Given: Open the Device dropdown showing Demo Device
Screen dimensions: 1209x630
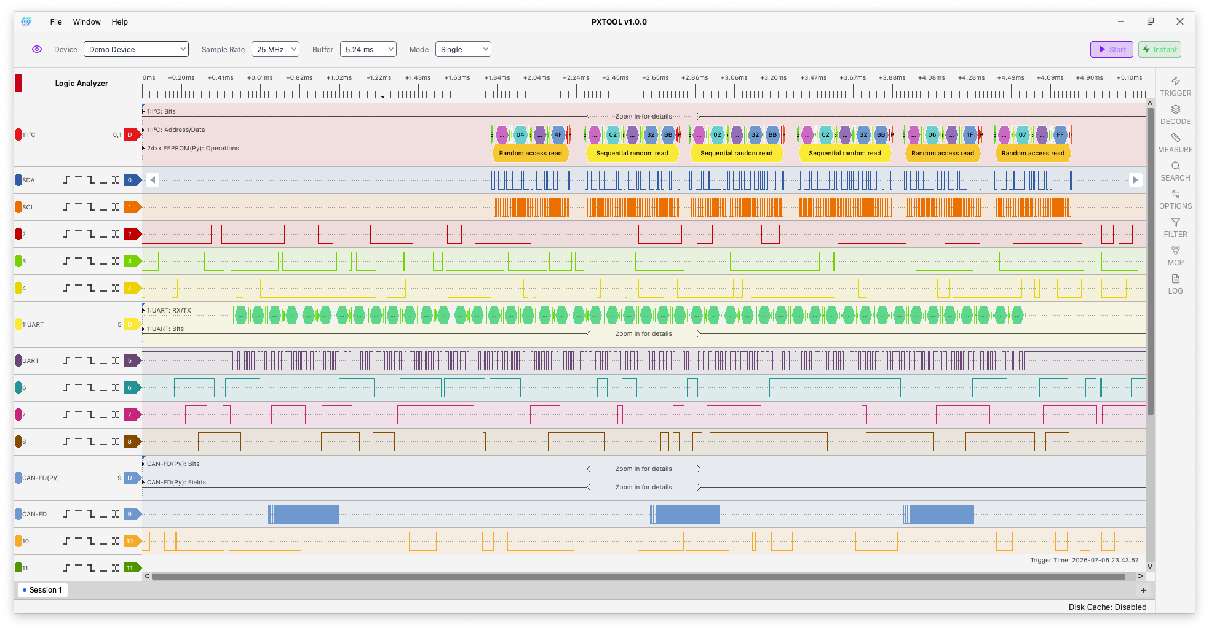Looking at the screenshot, I should click(x=136, y=49).
